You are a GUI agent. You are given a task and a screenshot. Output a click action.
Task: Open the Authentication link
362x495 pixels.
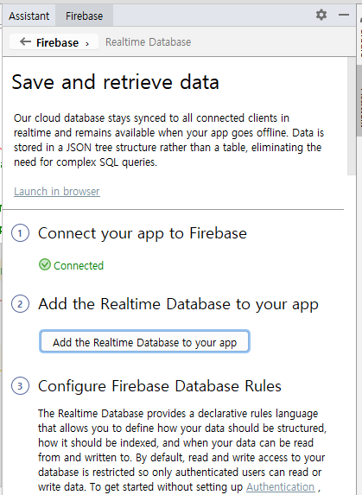point(281,486)
